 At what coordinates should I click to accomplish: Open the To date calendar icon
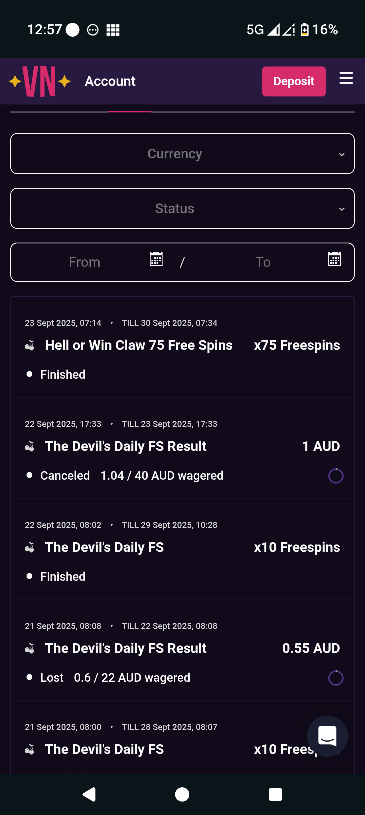334,259
